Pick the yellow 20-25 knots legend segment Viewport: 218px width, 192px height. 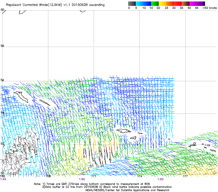tap(163, 4)
